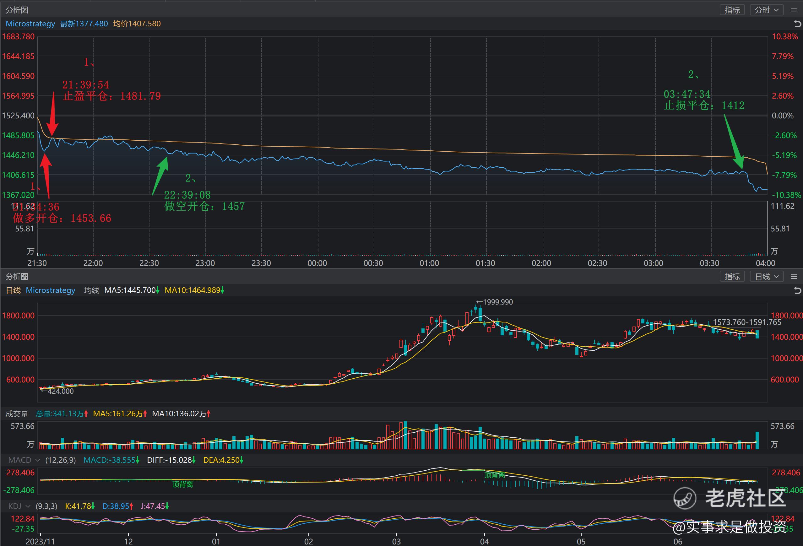803x546 pixels.
Task: Click the (12,26,9) MACD parameters
Action: pos(61,460)
